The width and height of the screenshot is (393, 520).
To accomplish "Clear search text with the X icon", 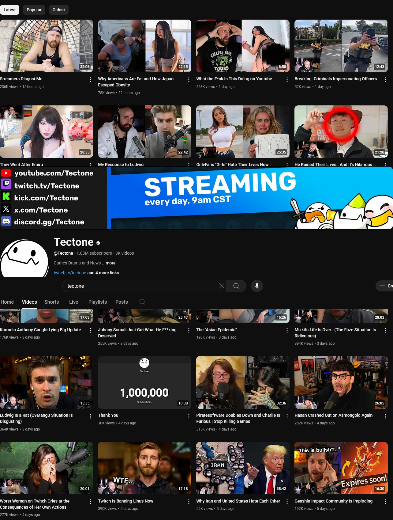I will point(222,286).
